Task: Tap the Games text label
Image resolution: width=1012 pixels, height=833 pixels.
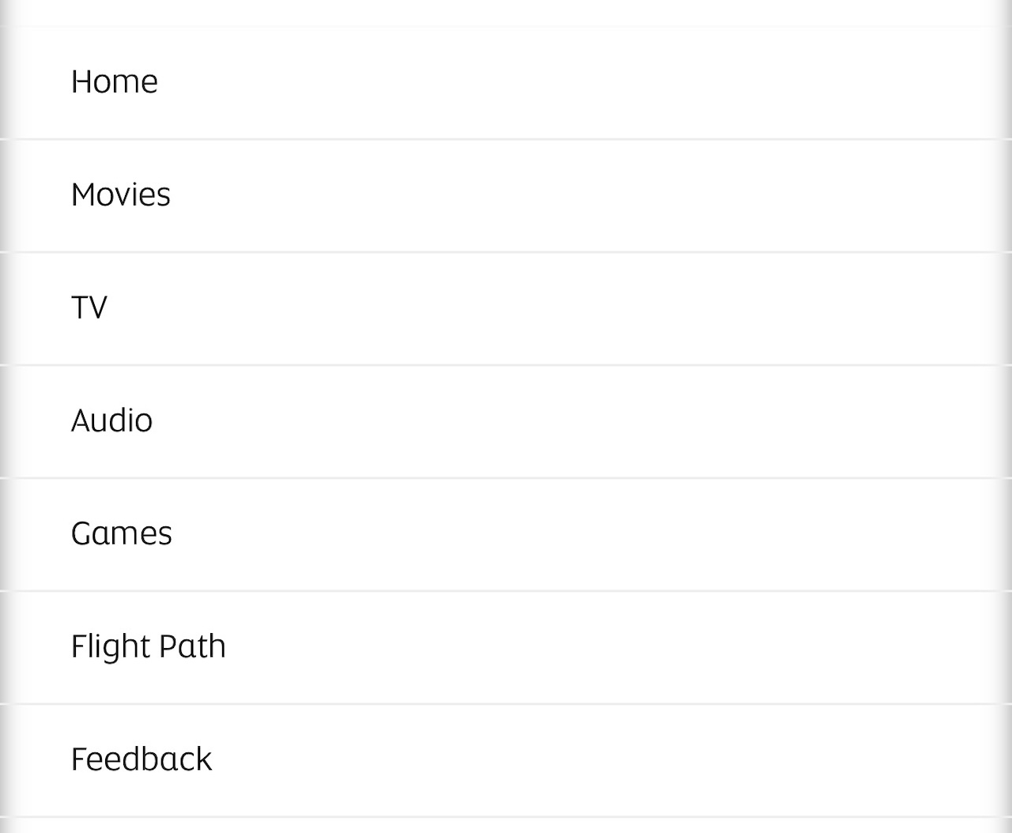Action: tap(121, 533)
